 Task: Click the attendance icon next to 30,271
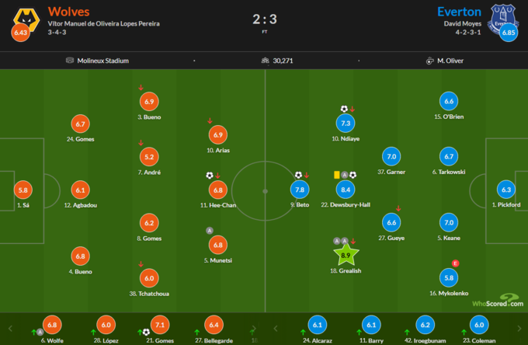(x=266, y=61)
